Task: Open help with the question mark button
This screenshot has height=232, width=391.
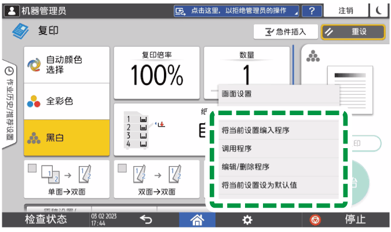Action: click(x=312, y=11)
